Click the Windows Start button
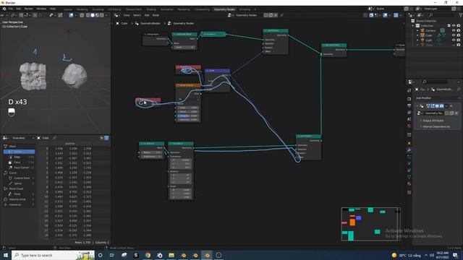The height and width of the screenshot is (260, 463). [x=5, y=255]
